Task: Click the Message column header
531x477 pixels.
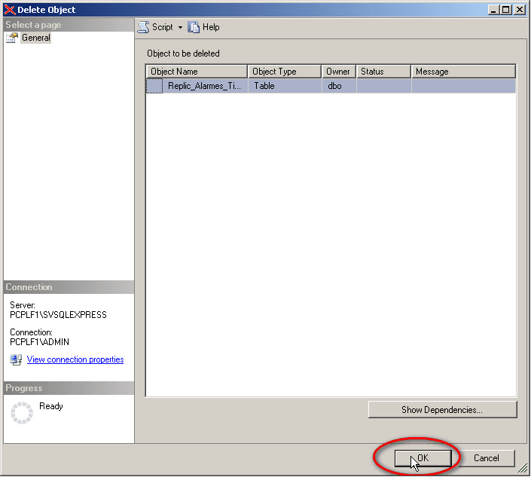Action: (x=462, y=72)
